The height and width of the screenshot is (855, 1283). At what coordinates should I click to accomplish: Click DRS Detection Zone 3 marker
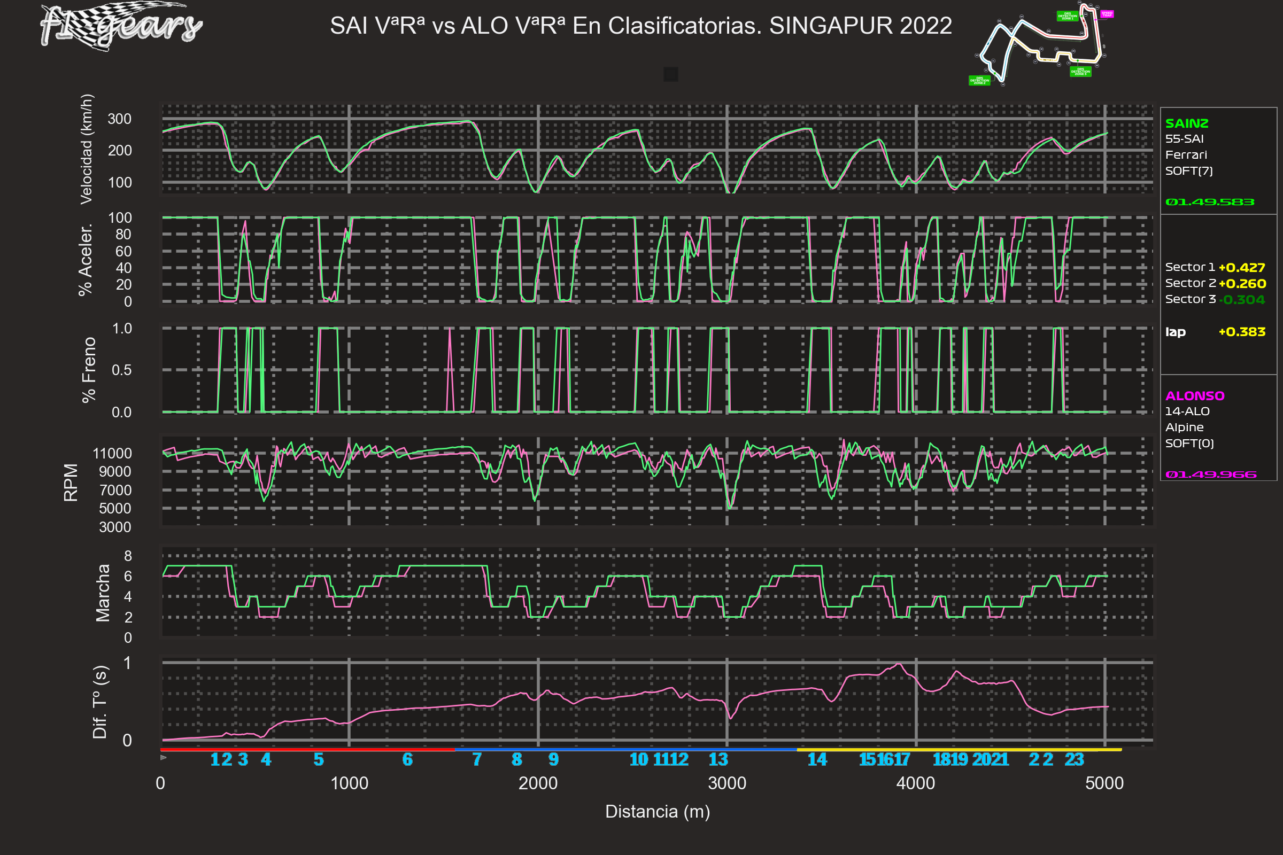pyautogui.click(x=1080, y=72)
